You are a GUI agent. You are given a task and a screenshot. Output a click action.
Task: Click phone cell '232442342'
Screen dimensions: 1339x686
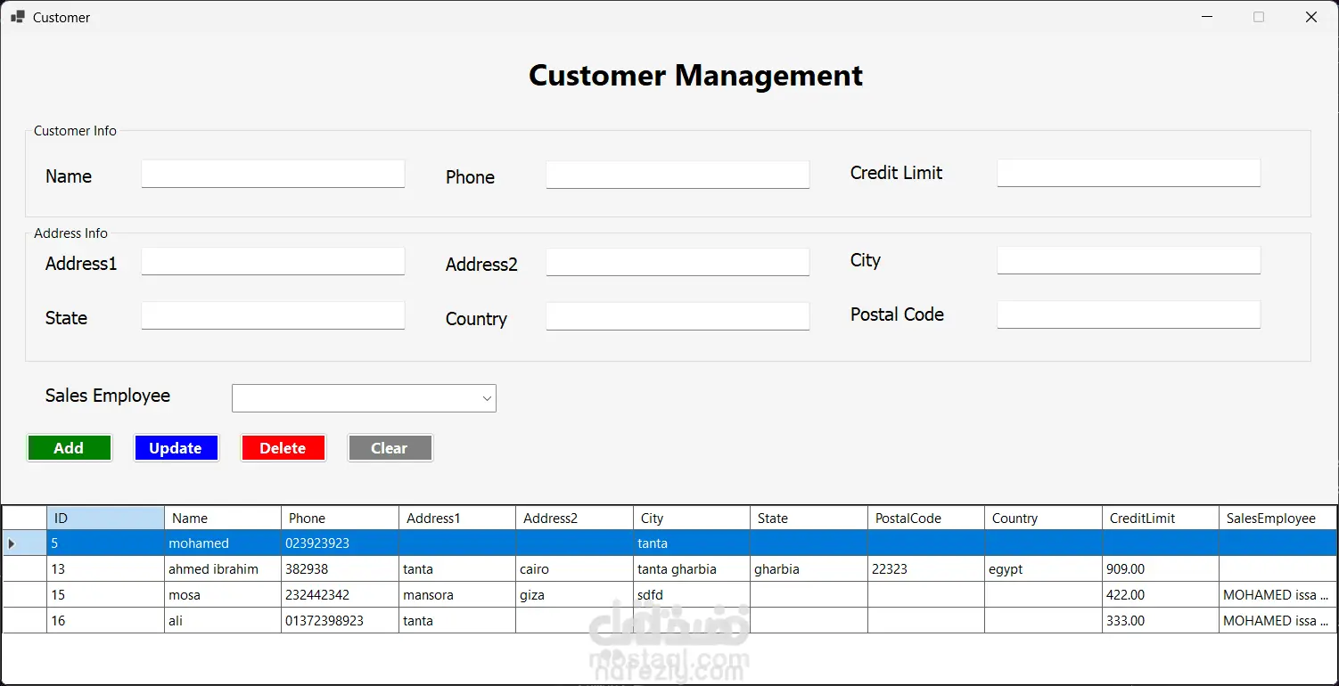pos(340,595)
